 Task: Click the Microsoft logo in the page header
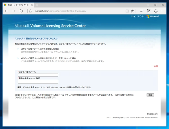153,17
